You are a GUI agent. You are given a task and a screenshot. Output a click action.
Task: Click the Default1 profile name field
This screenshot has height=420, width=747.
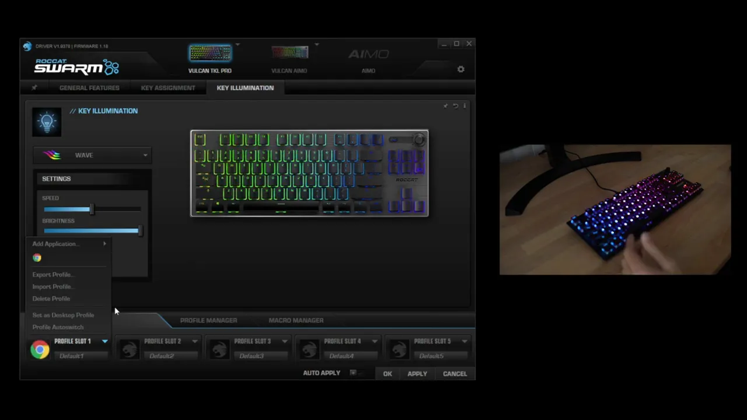coord(81,356)
